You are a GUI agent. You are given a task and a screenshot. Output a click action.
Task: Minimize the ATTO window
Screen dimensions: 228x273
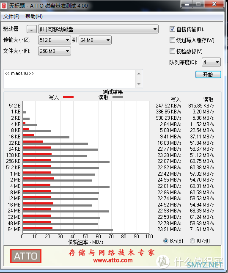187,4
